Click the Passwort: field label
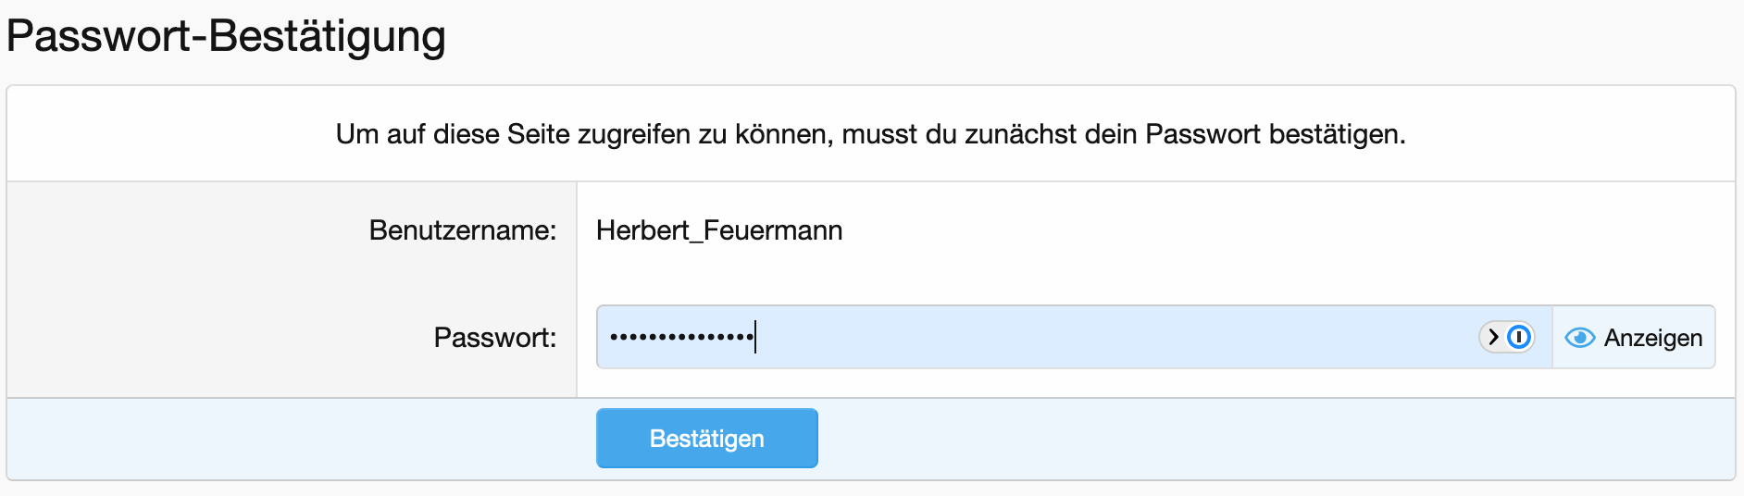 [x=495, y=338]
